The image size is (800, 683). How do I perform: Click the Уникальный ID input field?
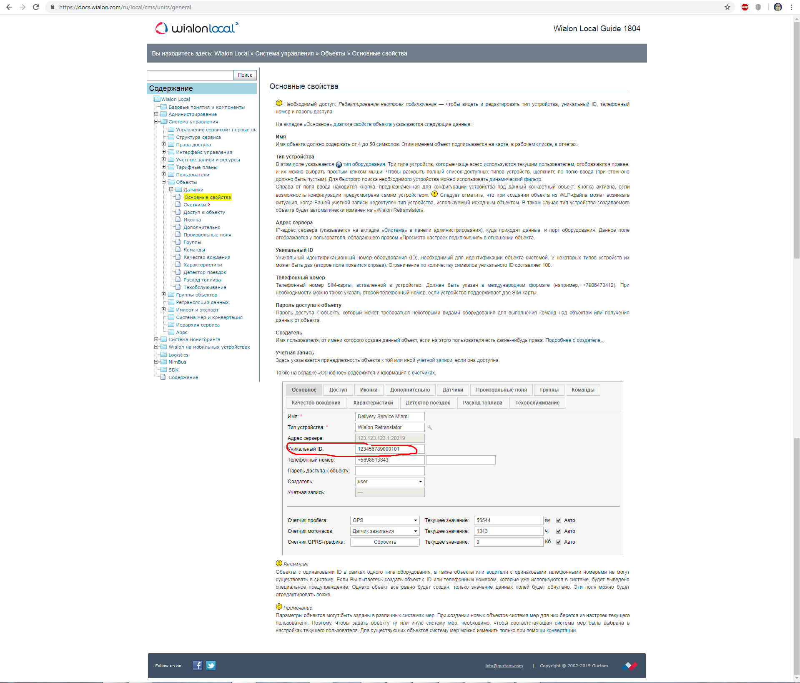(389, 449)
